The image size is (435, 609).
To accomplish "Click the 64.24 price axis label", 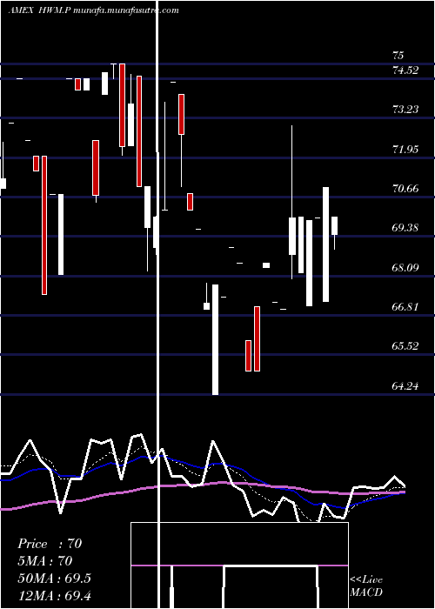I will click(x=405, y=386).
